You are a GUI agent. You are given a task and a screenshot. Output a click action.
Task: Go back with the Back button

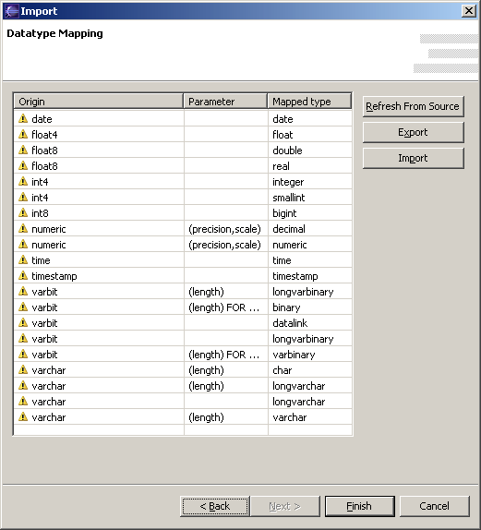(215, 506)
